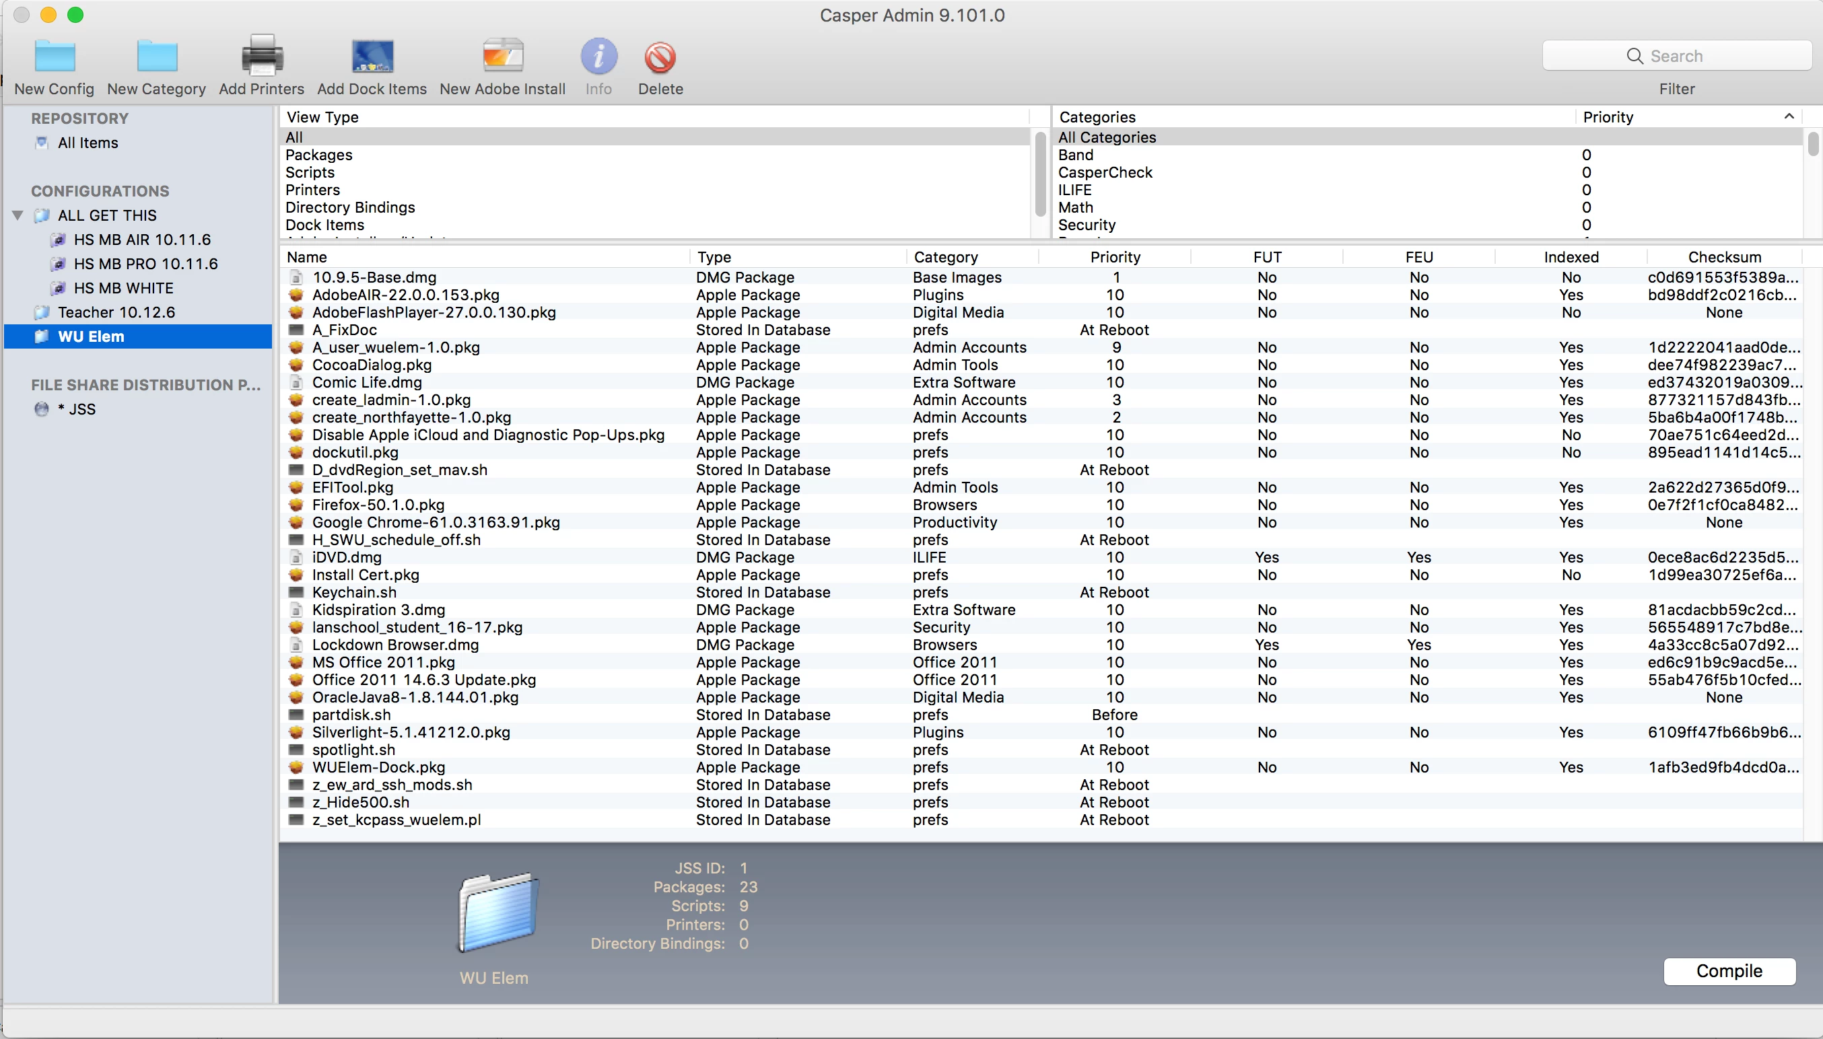The image size is (1823, 1039).
Task: Click the Search filter field
Action: [x=1676, y=56]
